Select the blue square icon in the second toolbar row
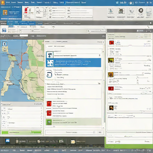This screenshot has height=153, width=153. [x=4, y=30]
